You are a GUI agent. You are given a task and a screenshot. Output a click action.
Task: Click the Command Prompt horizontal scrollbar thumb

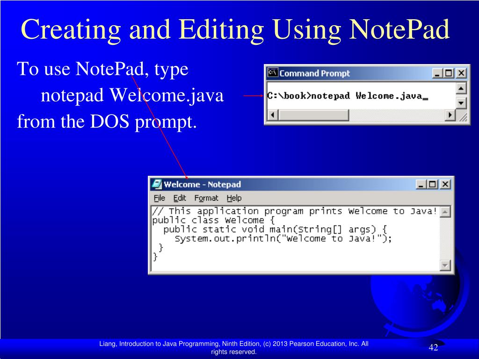(x=313, y=115)
